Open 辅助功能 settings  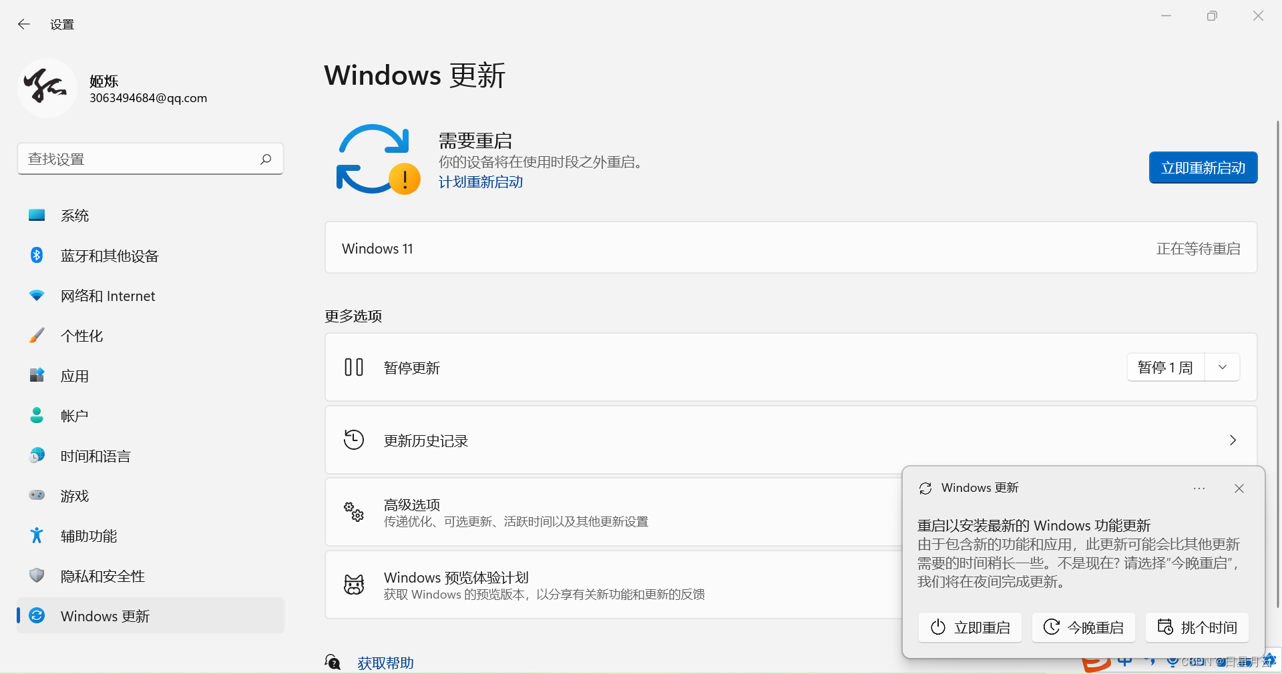point(150,536)
